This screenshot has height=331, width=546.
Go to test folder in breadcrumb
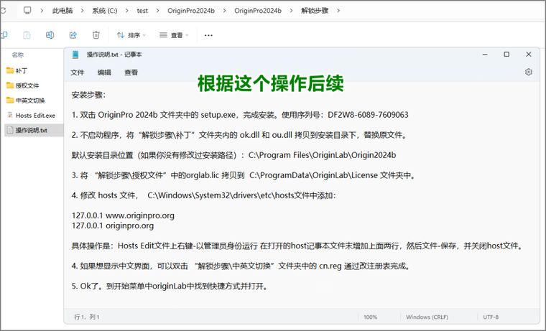(142, 11)
